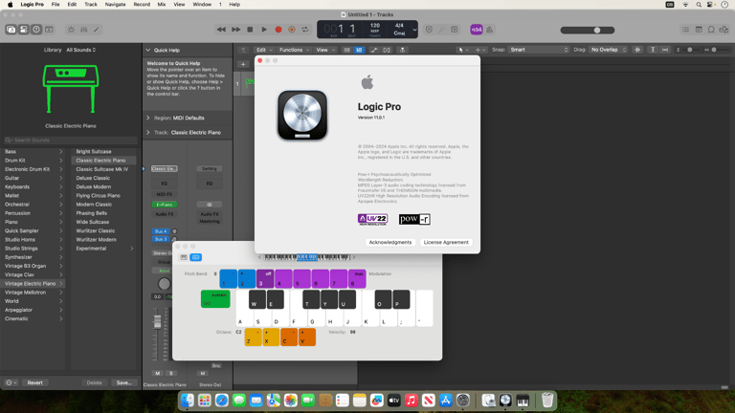Screen dimensions: 735x413
Task: Toggle the green sustain key in Musical Typing
Action: click(x=215, y=298)
